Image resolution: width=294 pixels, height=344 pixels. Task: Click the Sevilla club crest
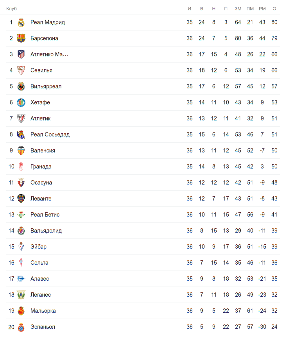(x=21, y=70)
